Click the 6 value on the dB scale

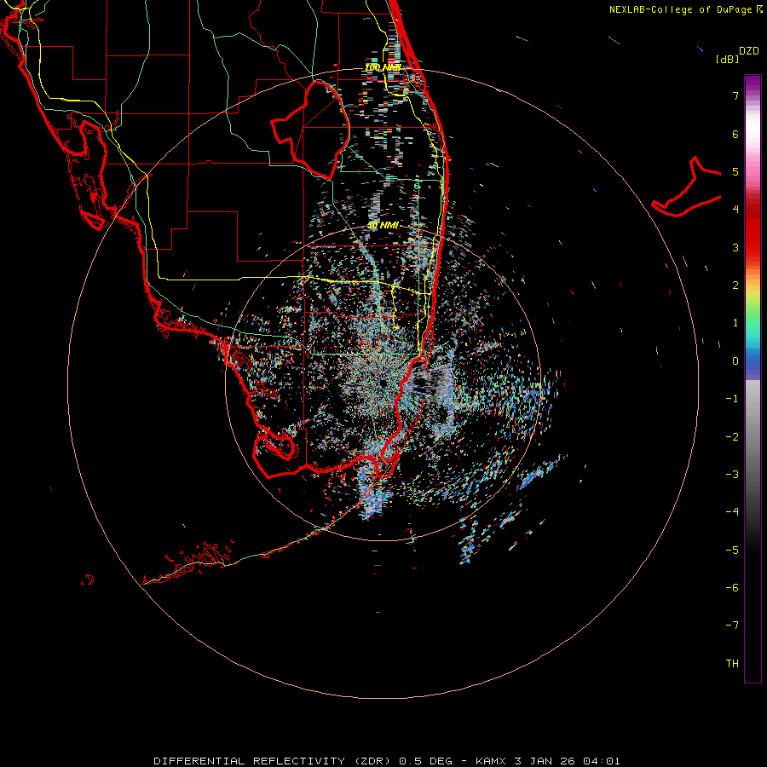coord(735,134)
